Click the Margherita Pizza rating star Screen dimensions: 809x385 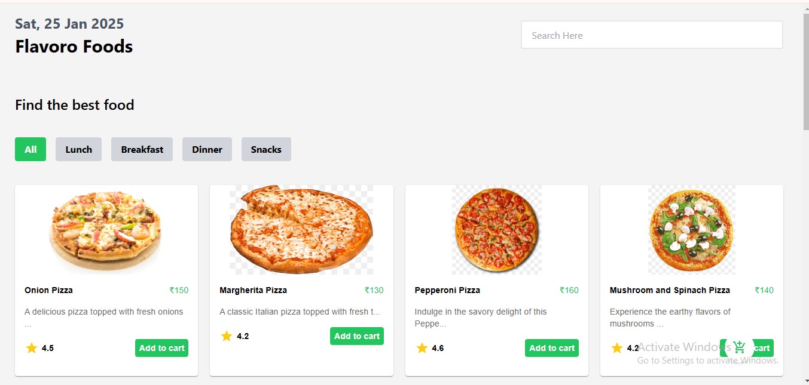click(x=227, y=336)
